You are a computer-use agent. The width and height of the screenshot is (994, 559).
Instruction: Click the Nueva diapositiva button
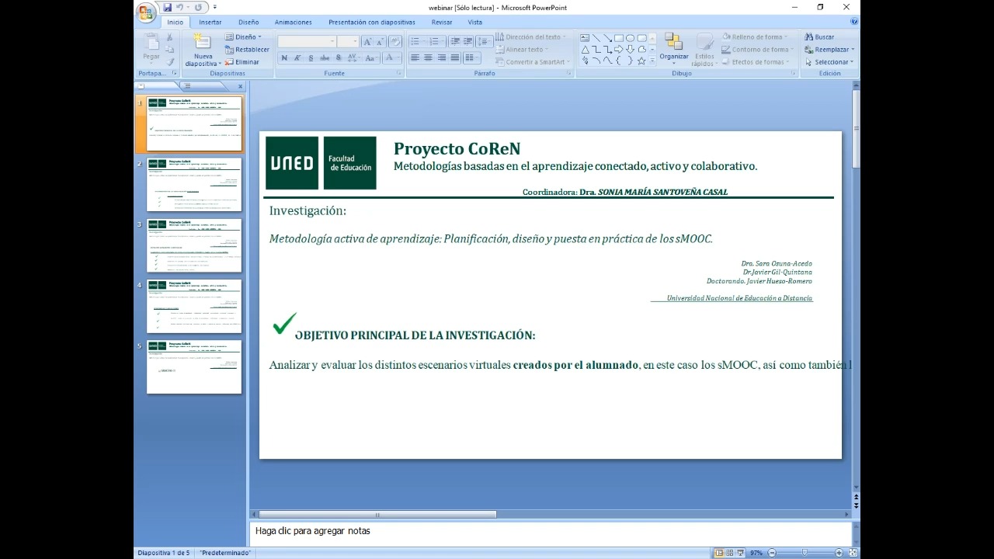(x=203, y=50)
